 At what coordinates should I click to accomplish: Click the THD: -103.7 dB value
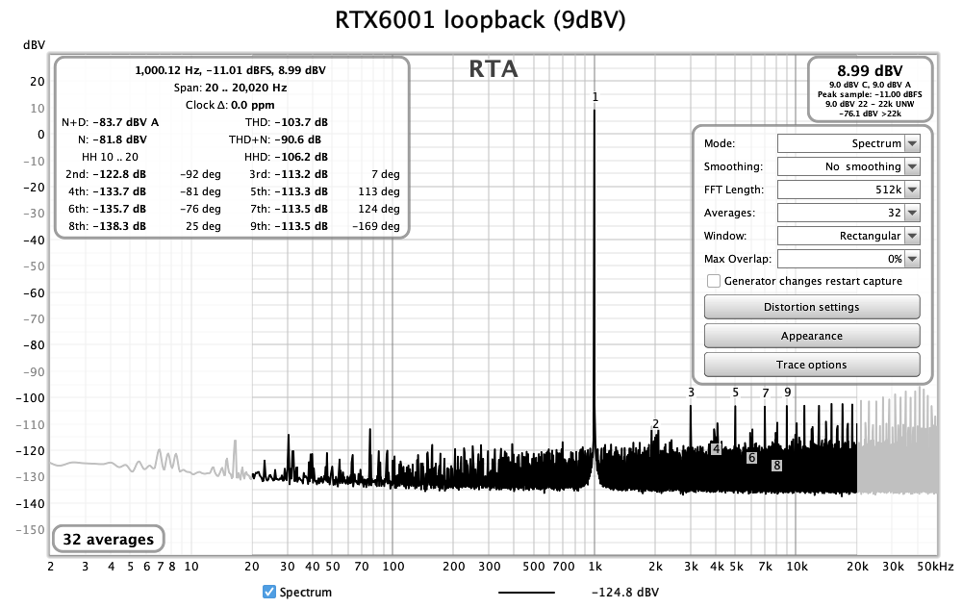pos(287,122)
